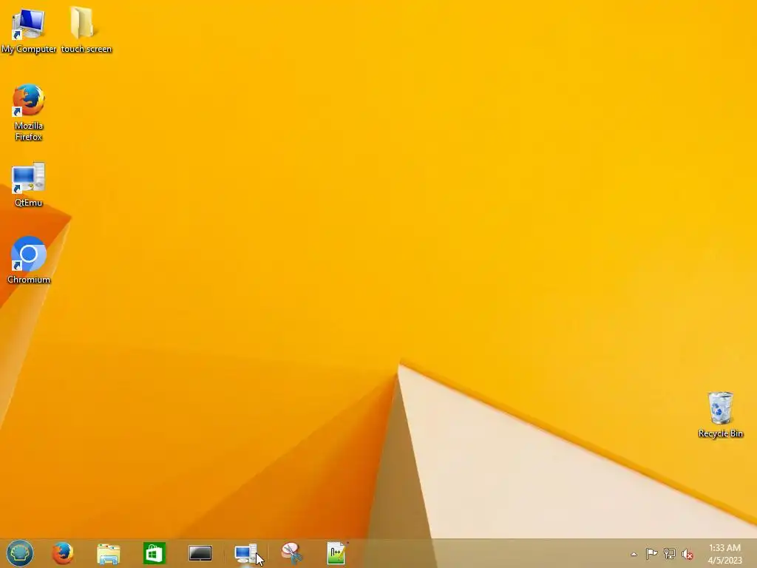Show hidden tray icons arrow
The width and height of the screenshot is (757, 568).
pyautogui.click(x=634, y=554)
